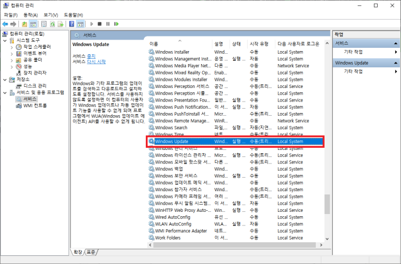Click the Export List toolbar icon

tap(61, 24)
